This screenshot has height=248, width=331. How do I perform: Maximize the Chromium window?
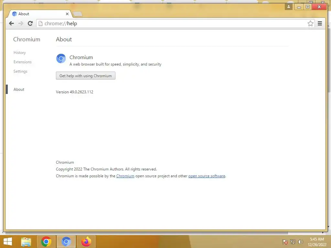(x=308, y=7)
